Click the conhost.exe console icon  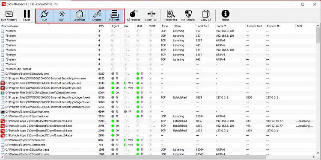pos(3,112)
